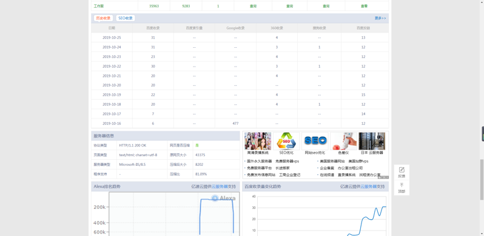The height and width of the screenshot is (236, 484).
Task: Select the 2019-10-18 date cell
Action: (x=112, y=105)
